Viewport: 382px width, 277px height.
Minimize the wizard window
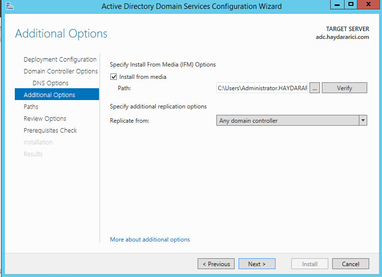click(x=337, y=4)
